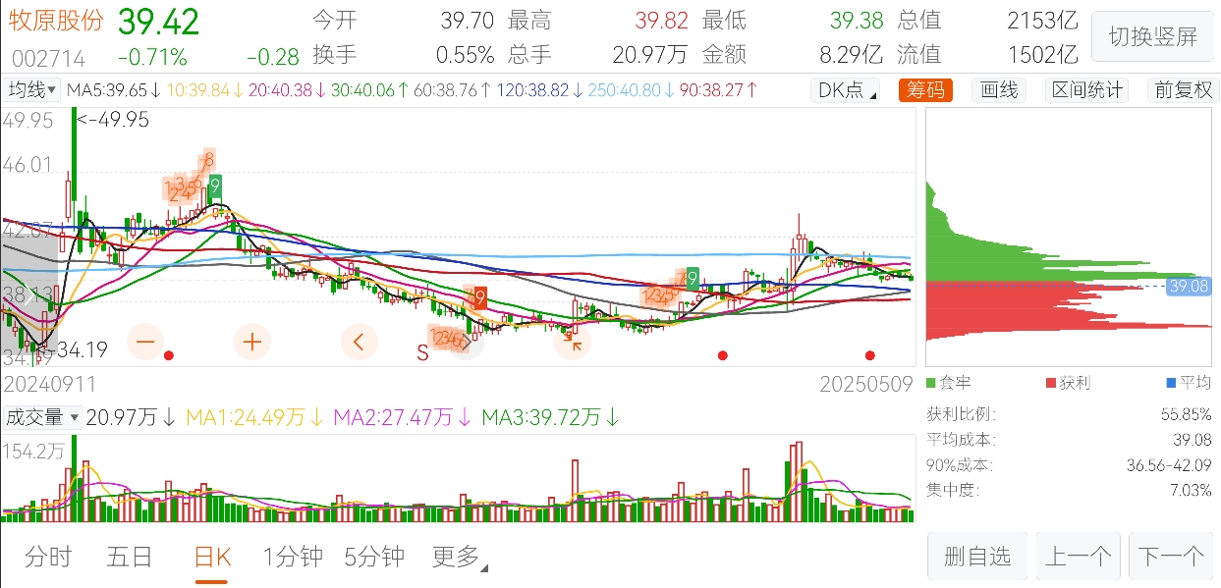Open the 前复权 adjustment selector
Screen dimensions: 1221x588
[1183, 90]
